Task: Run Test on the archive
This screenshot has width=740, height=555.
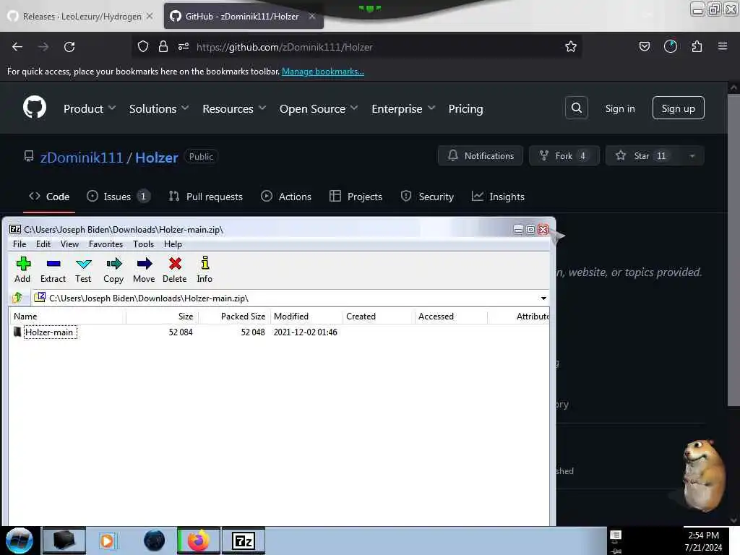Action: [x=83, y=270]
